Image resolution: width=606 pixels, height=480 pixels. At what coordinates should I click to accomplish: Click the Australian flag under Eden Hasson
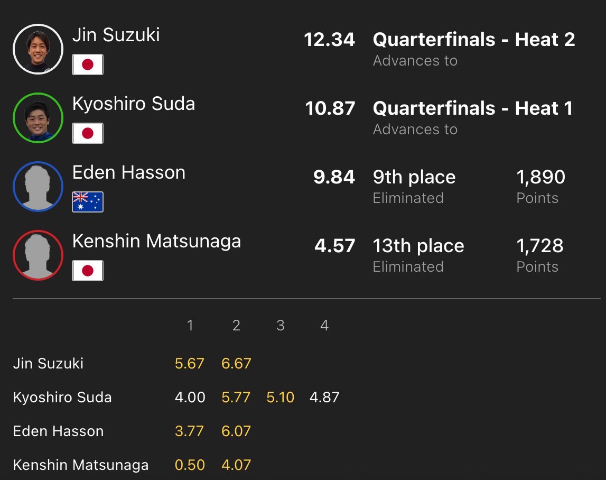pyautogui.click(x=88, y=202)
